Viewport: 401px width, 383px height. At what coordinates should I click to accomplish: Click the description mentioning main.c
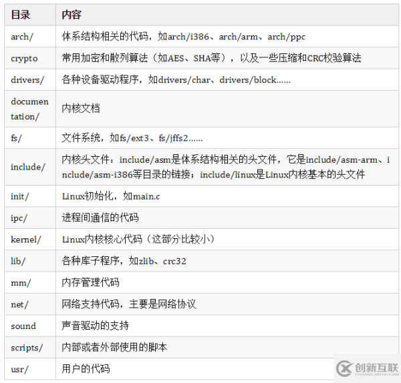point(227,196)
